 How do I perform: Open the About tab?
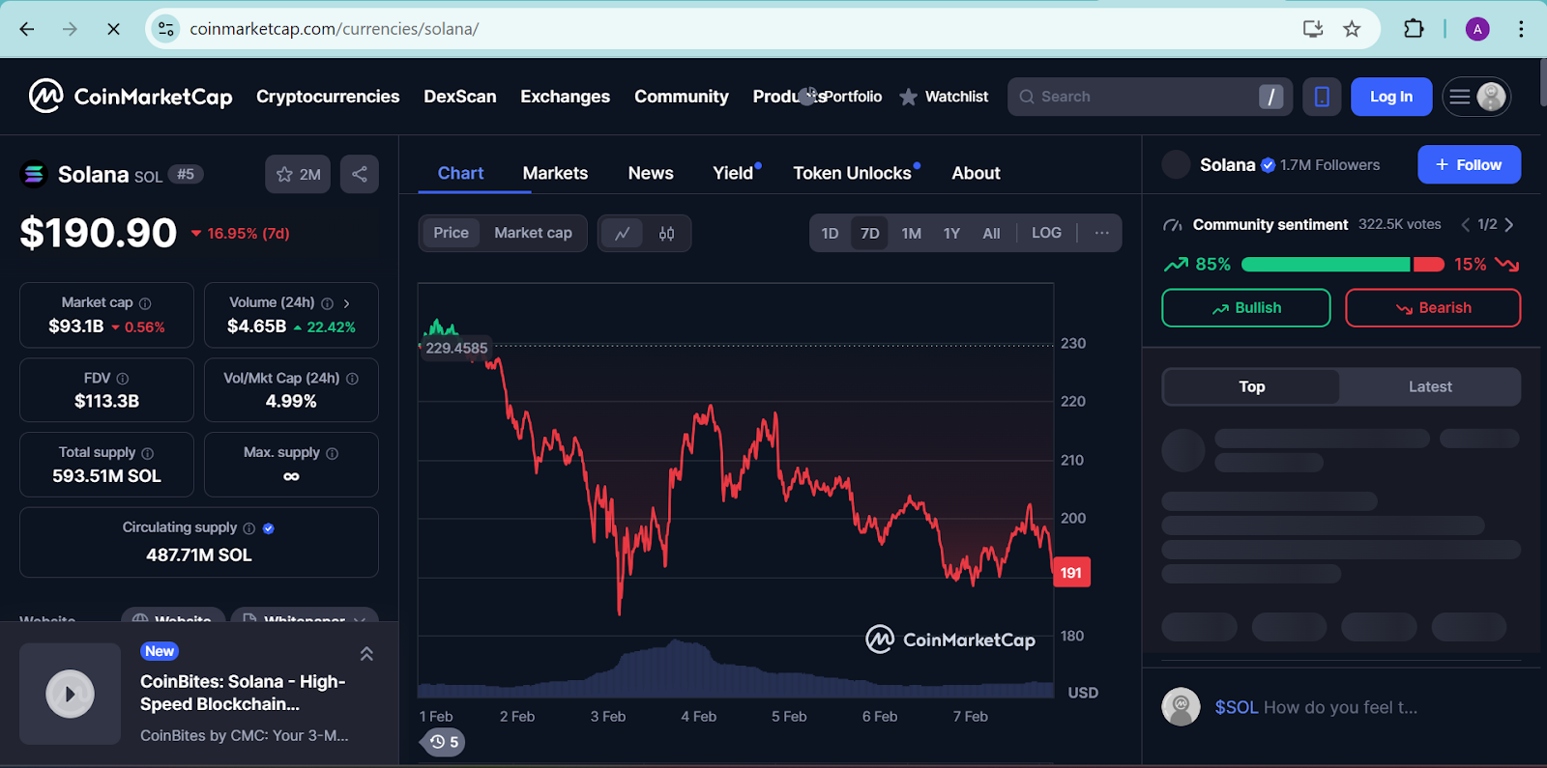click(976, 173)
